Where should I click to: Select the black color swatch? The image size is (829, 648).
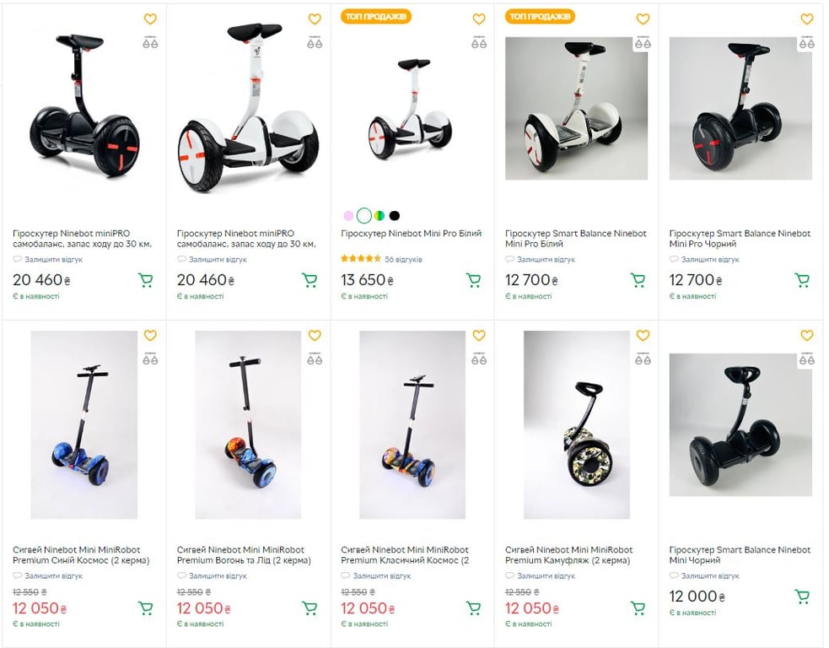click(395, 216)
